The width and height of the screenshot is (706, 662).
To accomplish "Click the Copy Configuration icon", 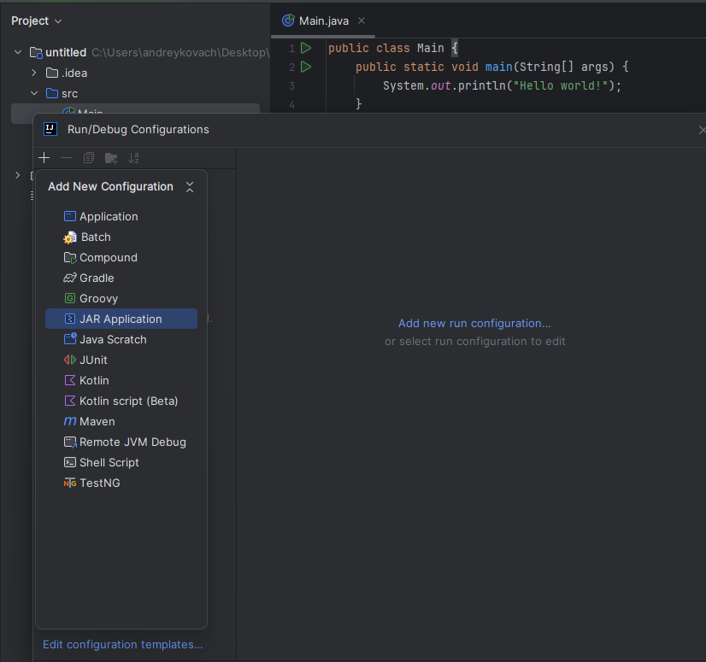I will coord(89,158).
